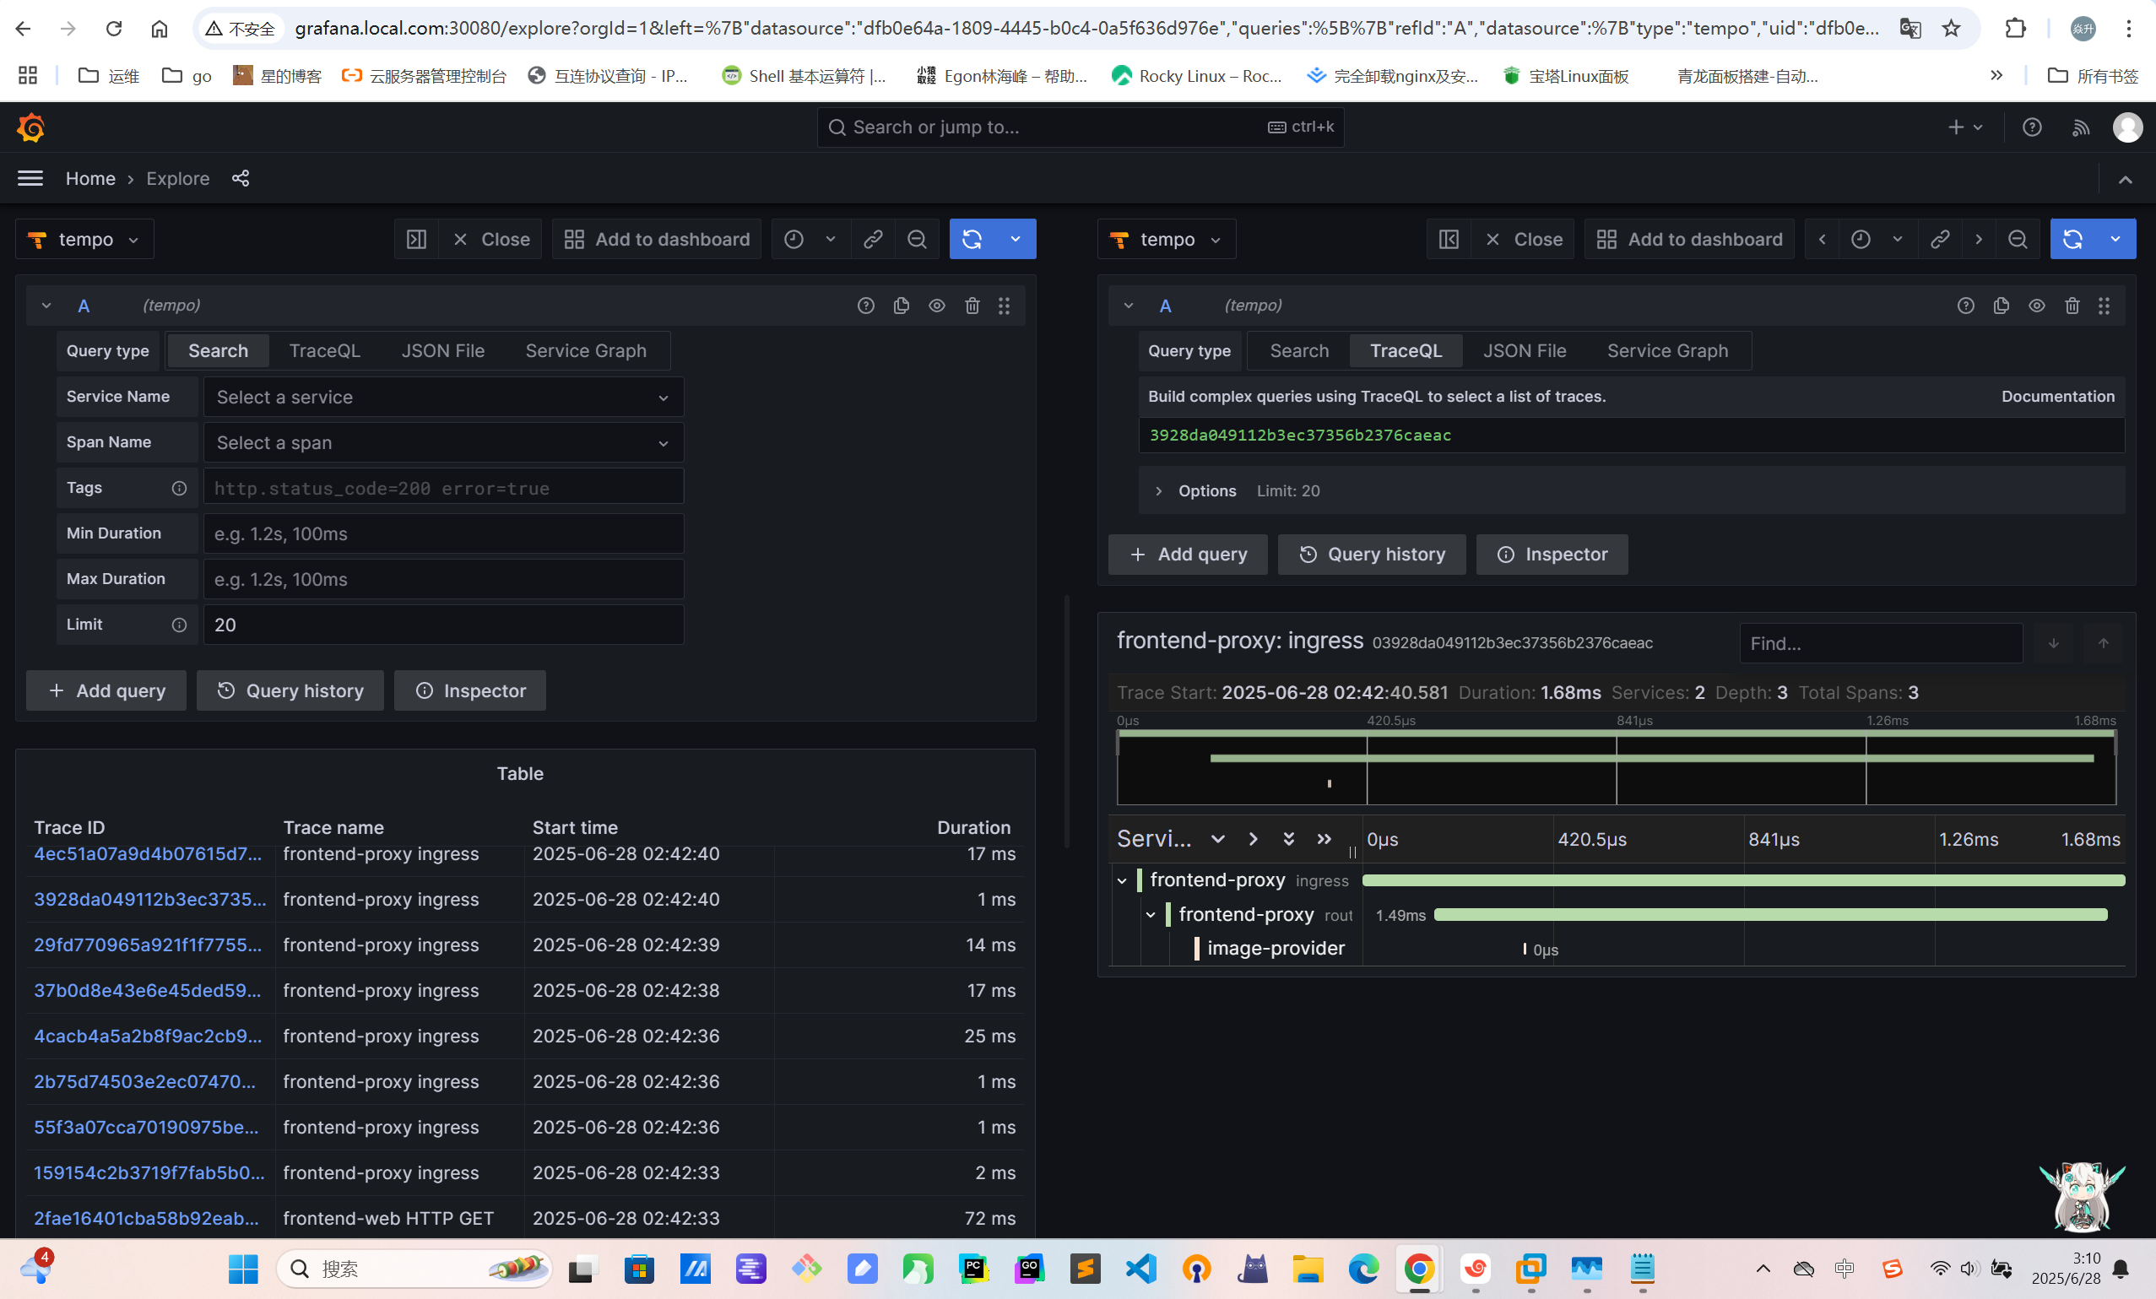The image size is (2156, 1299).
Task: Select Service Graph tab in left pane
Action: coord(586,351)
